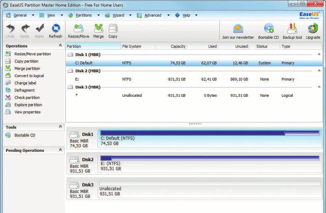Open Join our newsletter
Image resolution: width=326 pixels, height=213 pixels.
click(x=238, y=29)
